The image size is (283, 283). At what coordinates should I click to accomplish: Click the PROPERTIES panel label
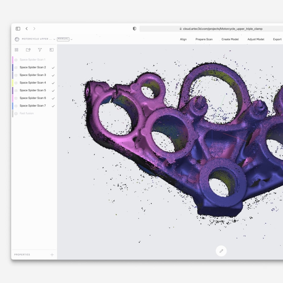click(22, 255)
